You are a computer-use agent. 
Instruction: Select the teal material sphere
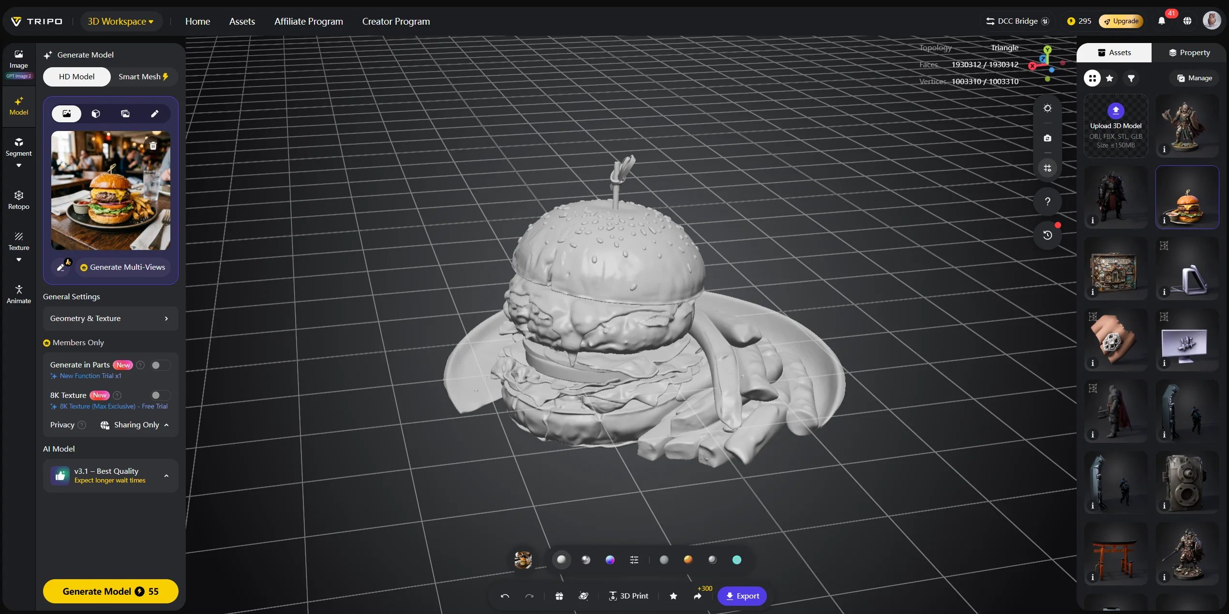tap(737, 560)
